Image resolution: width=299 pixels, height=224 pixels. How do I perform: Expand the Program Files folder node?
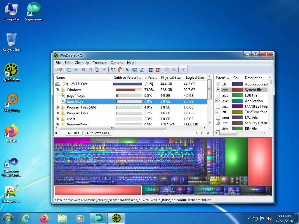(x=58, y=113)
